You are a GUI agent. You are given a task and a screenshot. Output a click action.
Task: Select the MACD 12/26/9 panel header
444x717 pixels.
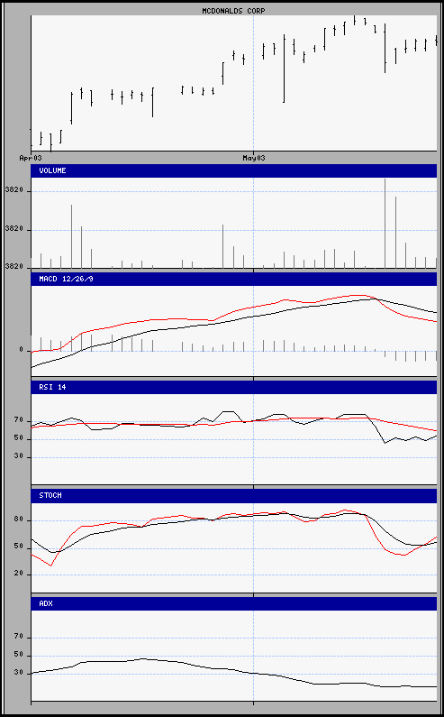pos(234,279)
